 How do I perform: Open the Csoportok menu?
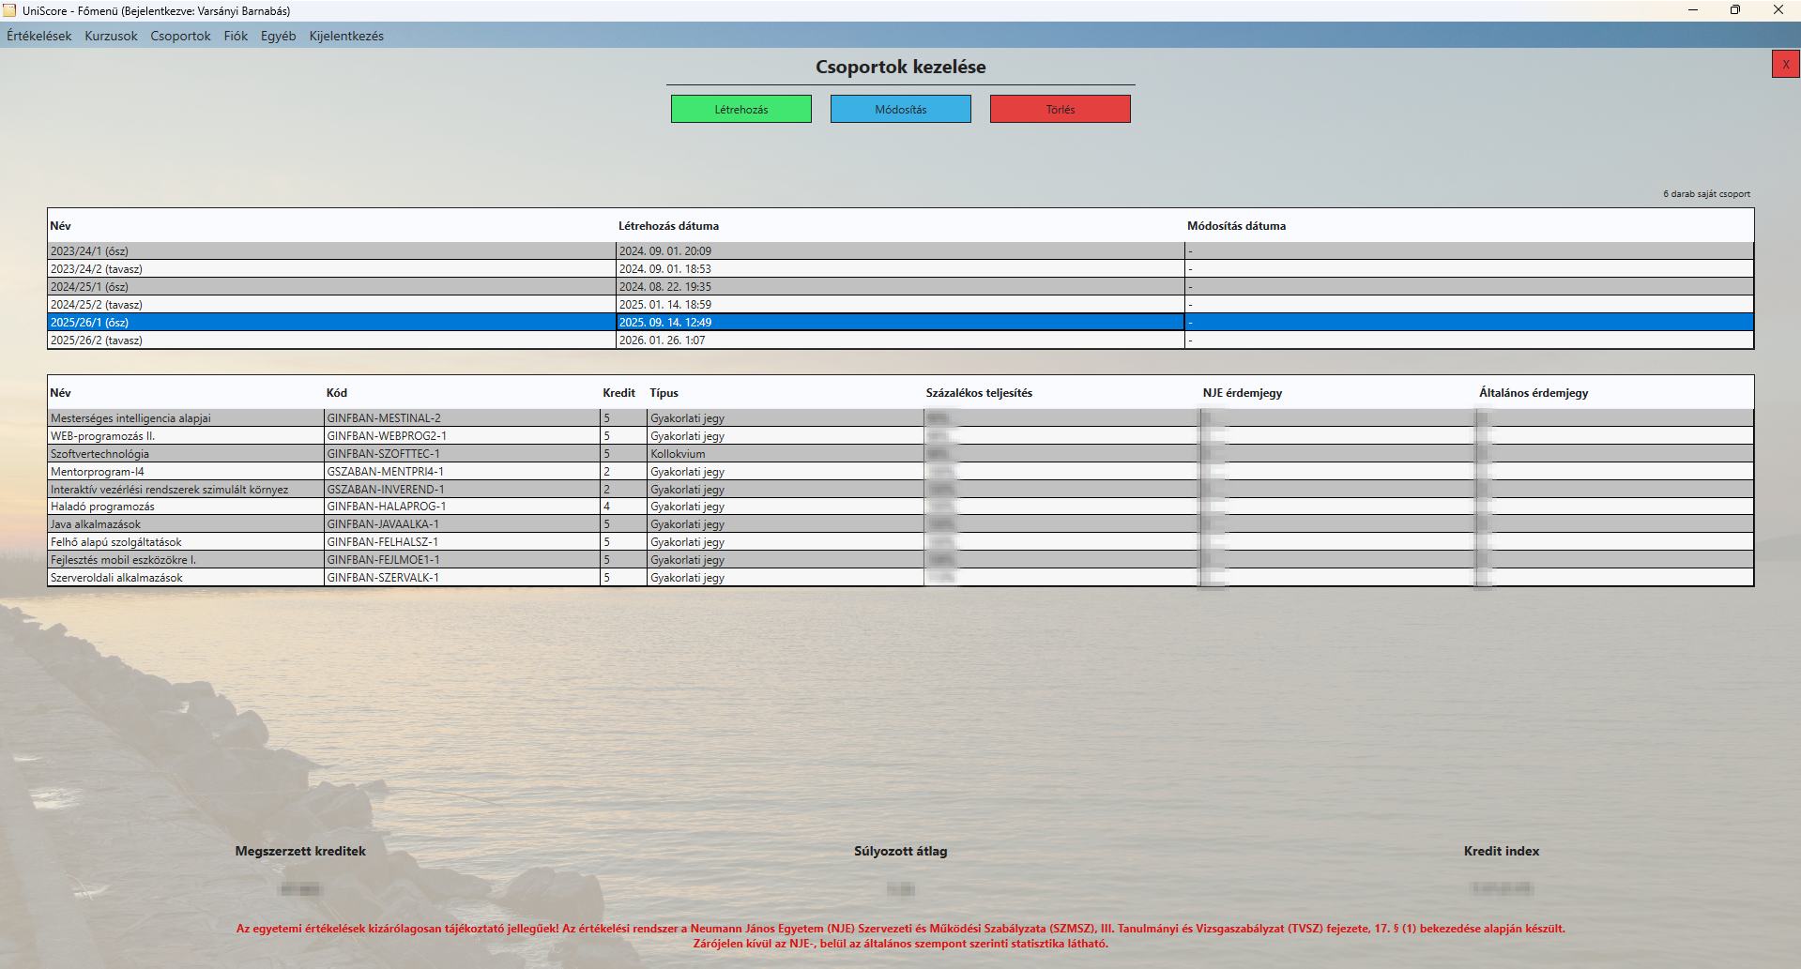(x=179, y=36)
